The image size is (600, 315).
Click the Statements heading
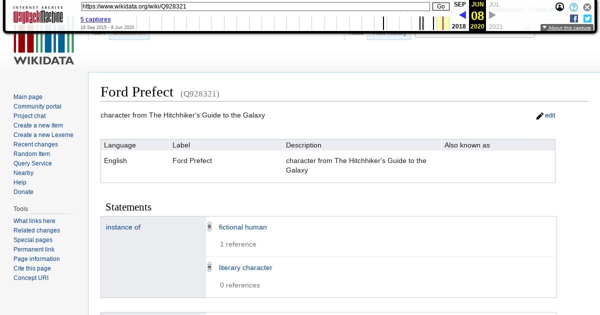pos(128,207)
